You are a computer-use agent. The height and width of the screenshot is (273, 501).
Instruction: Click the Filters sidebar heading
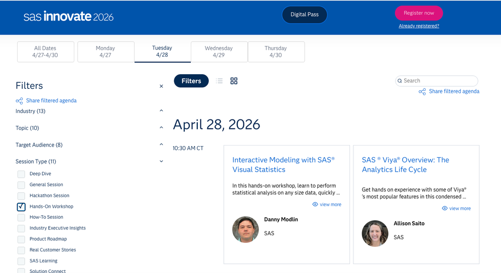[29, 86]
